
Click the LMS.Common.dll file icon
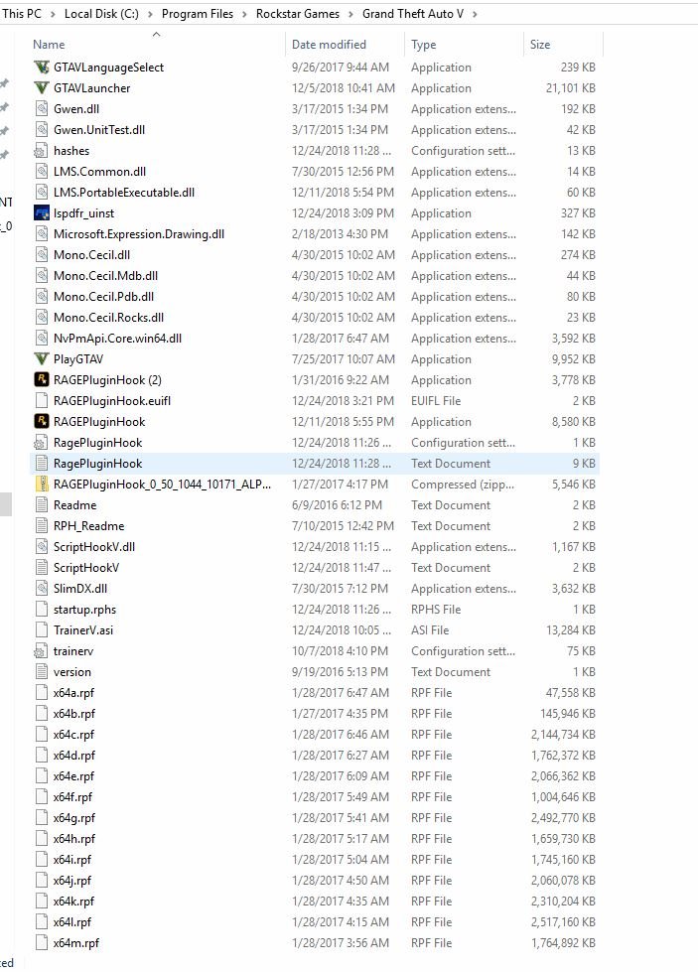(42, 172)
